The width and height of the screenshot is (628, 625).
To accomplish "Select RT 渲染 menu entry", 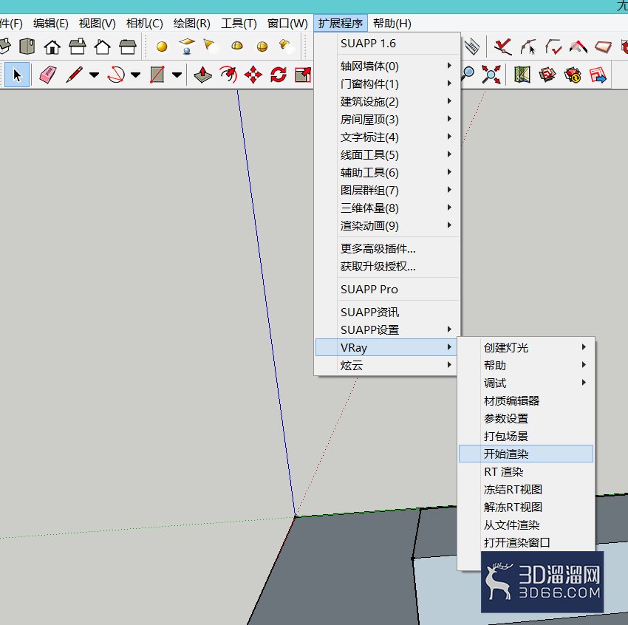I will [526, 471].
